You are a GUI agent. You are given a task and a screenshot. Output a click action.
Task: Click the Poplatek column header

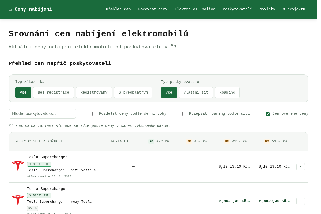[x=120, y=141]
